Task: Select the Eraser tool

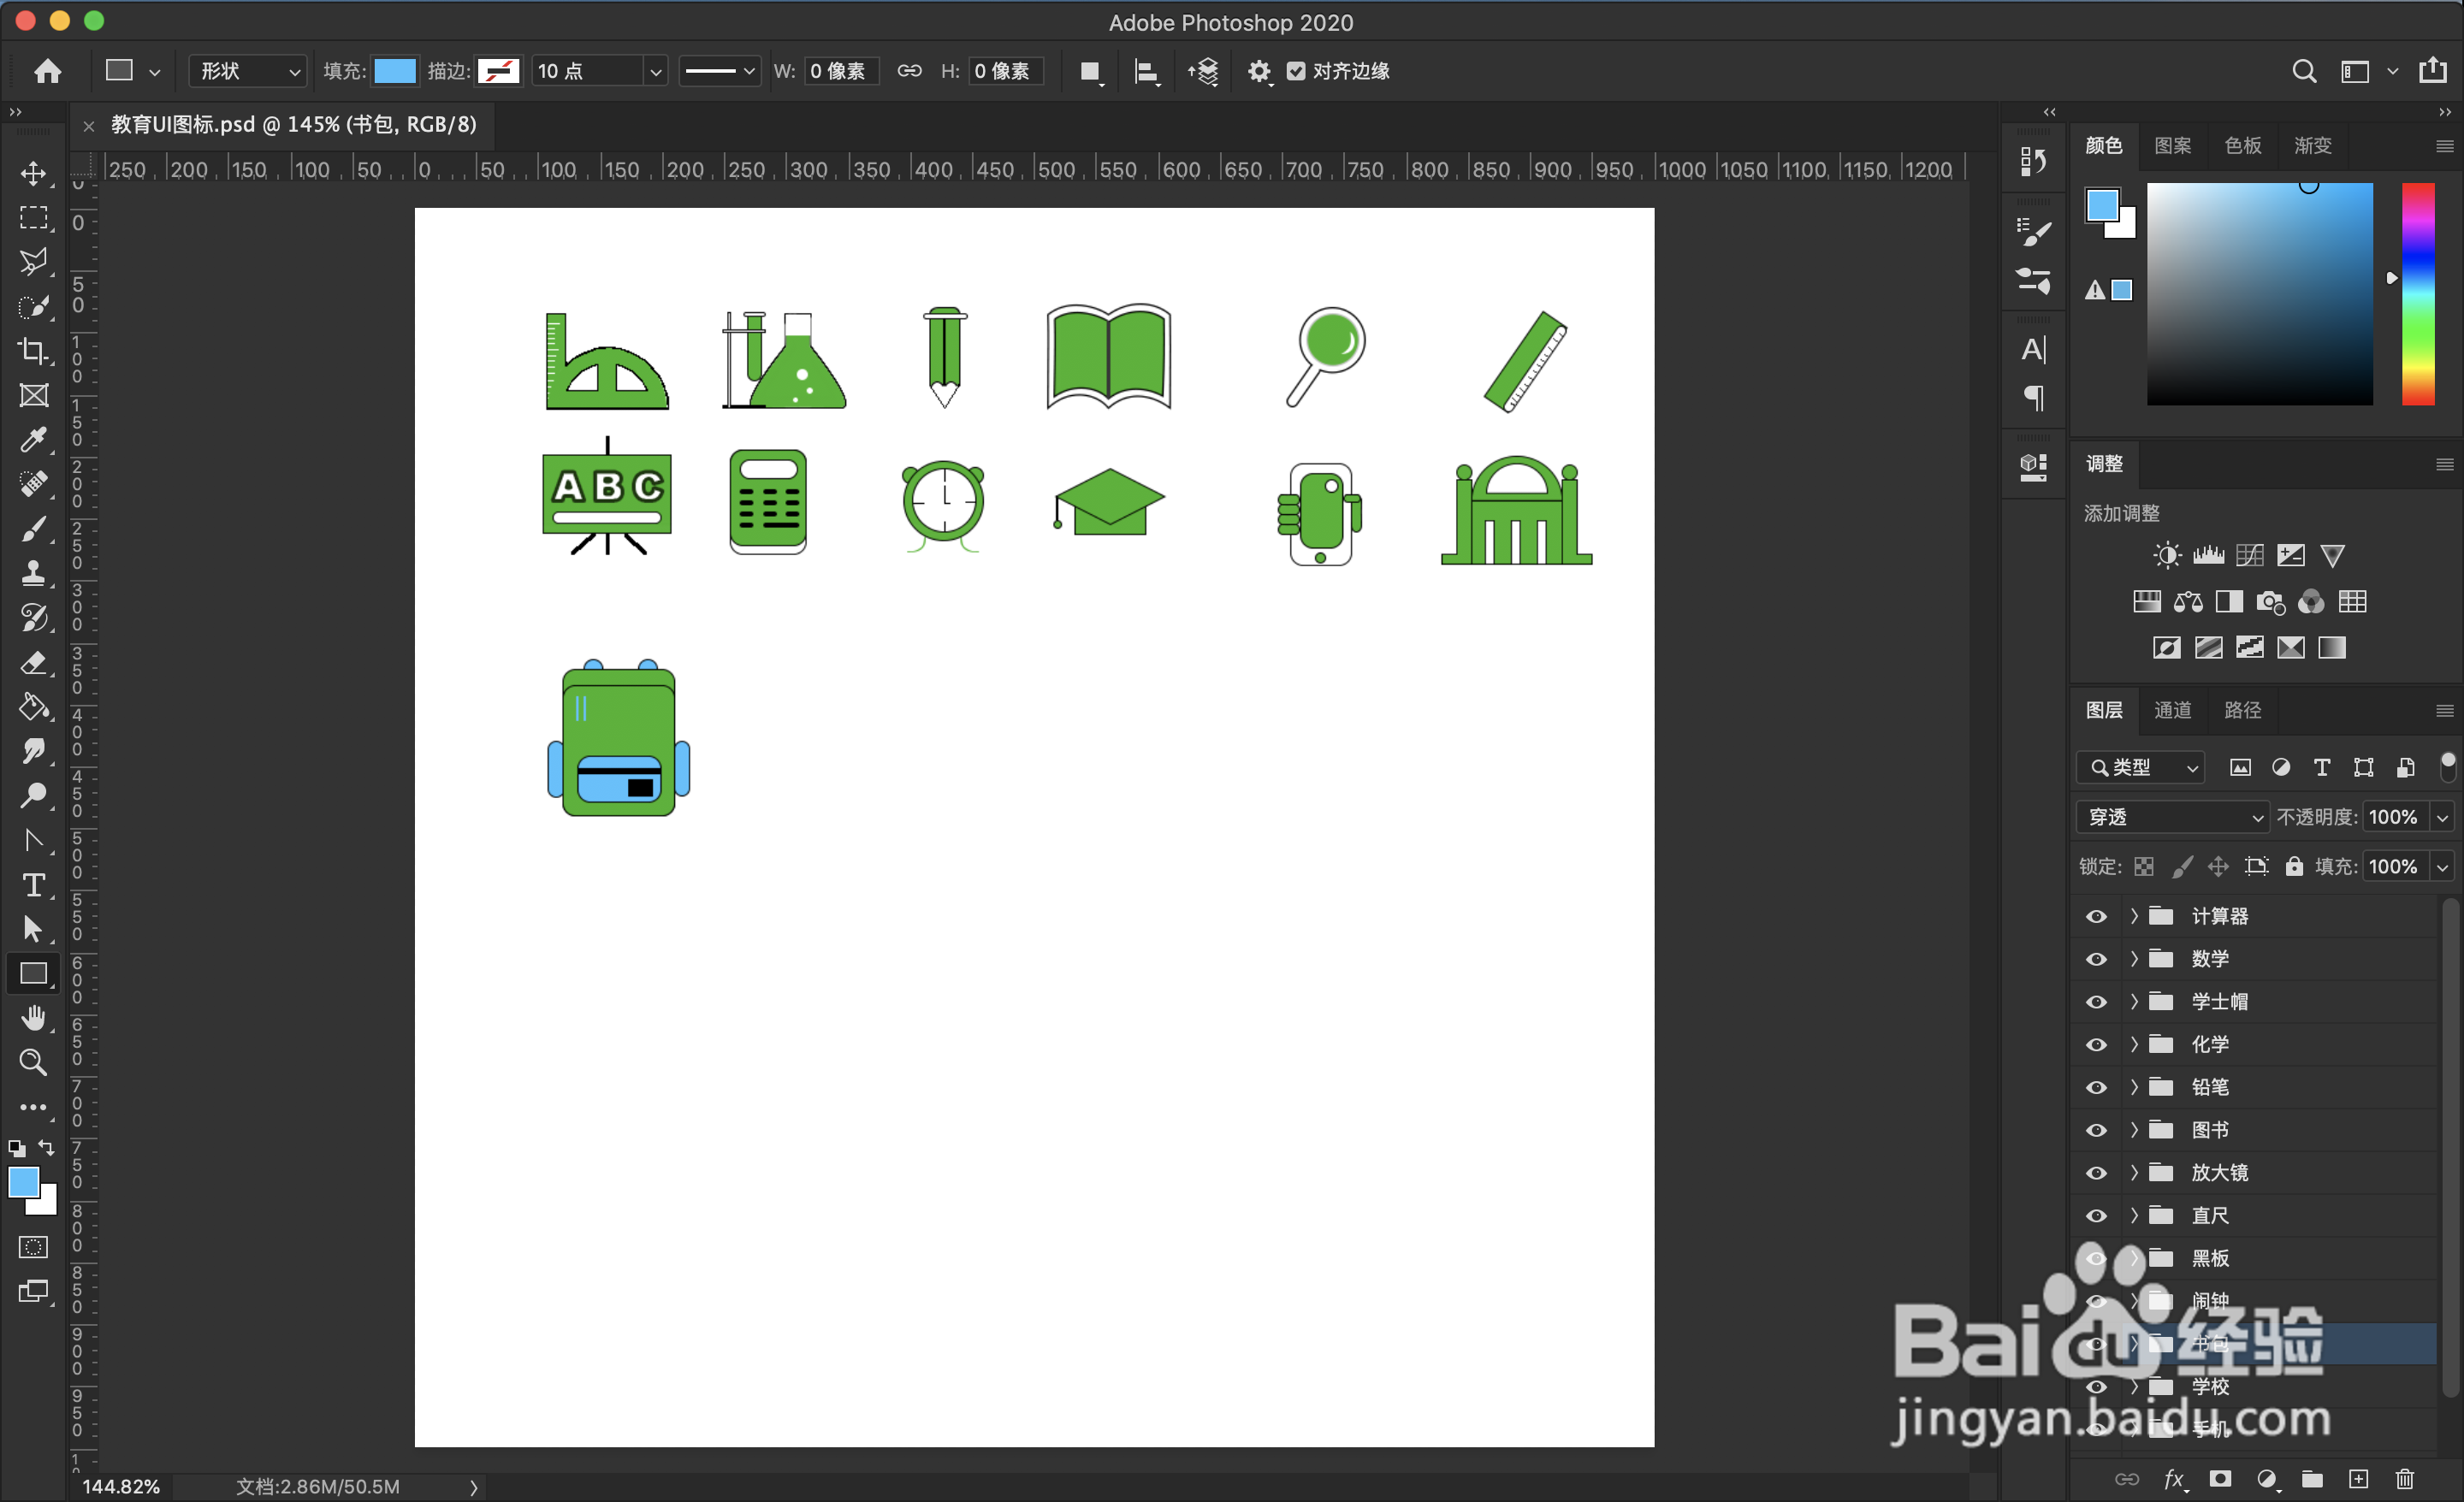Action: coord(33,663)
